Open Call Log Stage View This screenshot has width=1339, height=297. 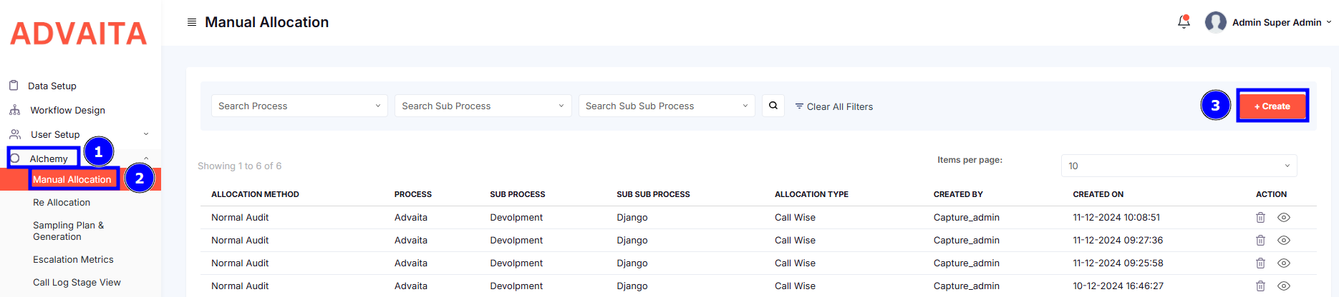pos(77,282)
